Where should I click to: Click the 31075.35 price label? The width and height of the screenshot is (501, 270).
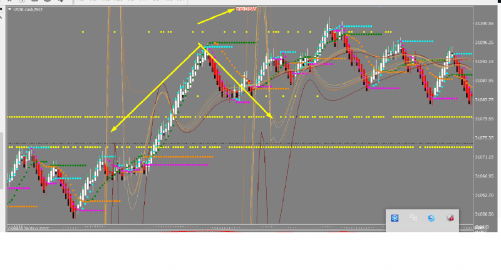484,138
